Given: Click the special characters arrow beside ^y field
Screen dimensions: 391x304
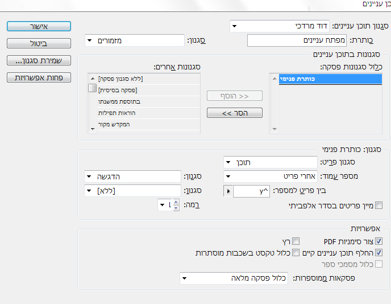Looking at the screenshot, I should point(228,191).
